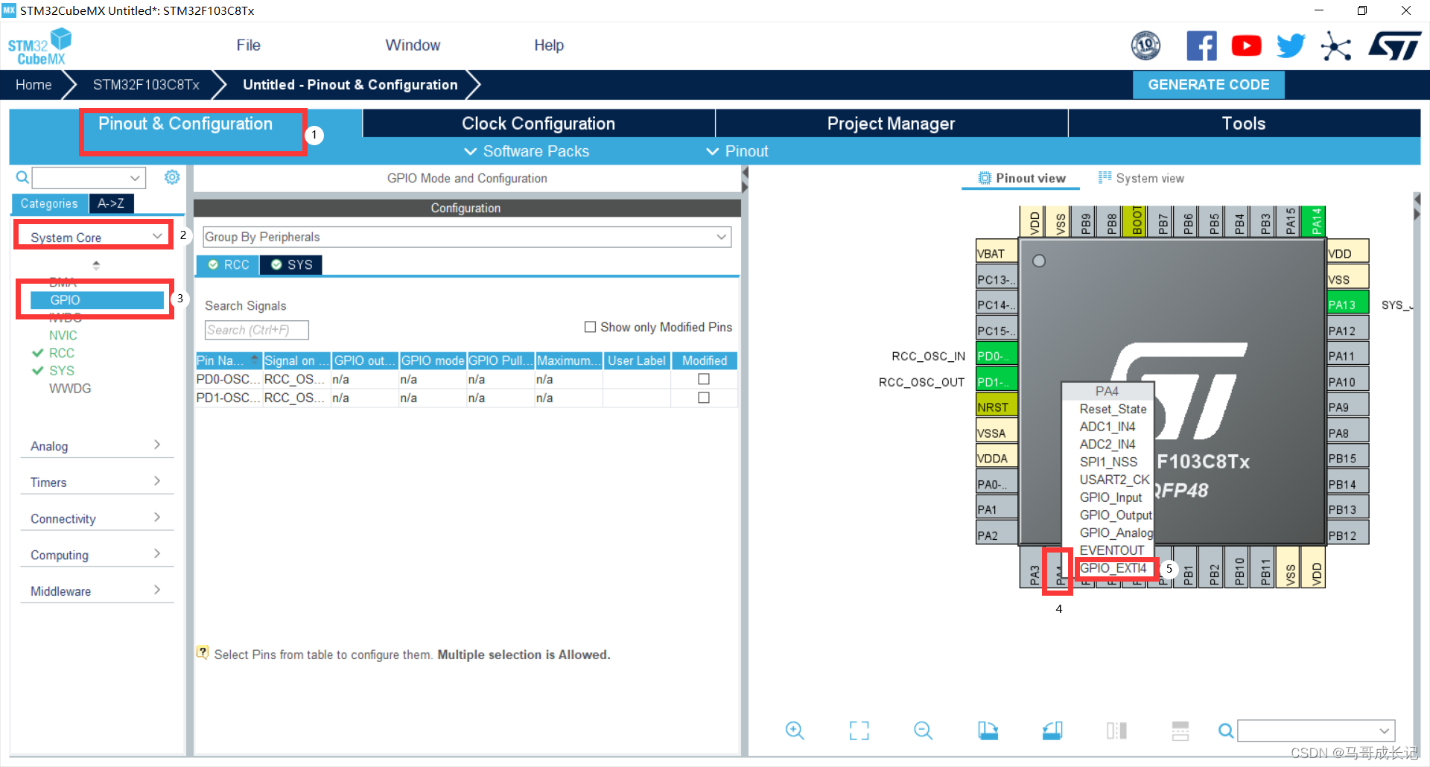The image size is (1430, 767).
Task: Toggle the split view icon in the bottom toolbar
Action: (1116, 731)
